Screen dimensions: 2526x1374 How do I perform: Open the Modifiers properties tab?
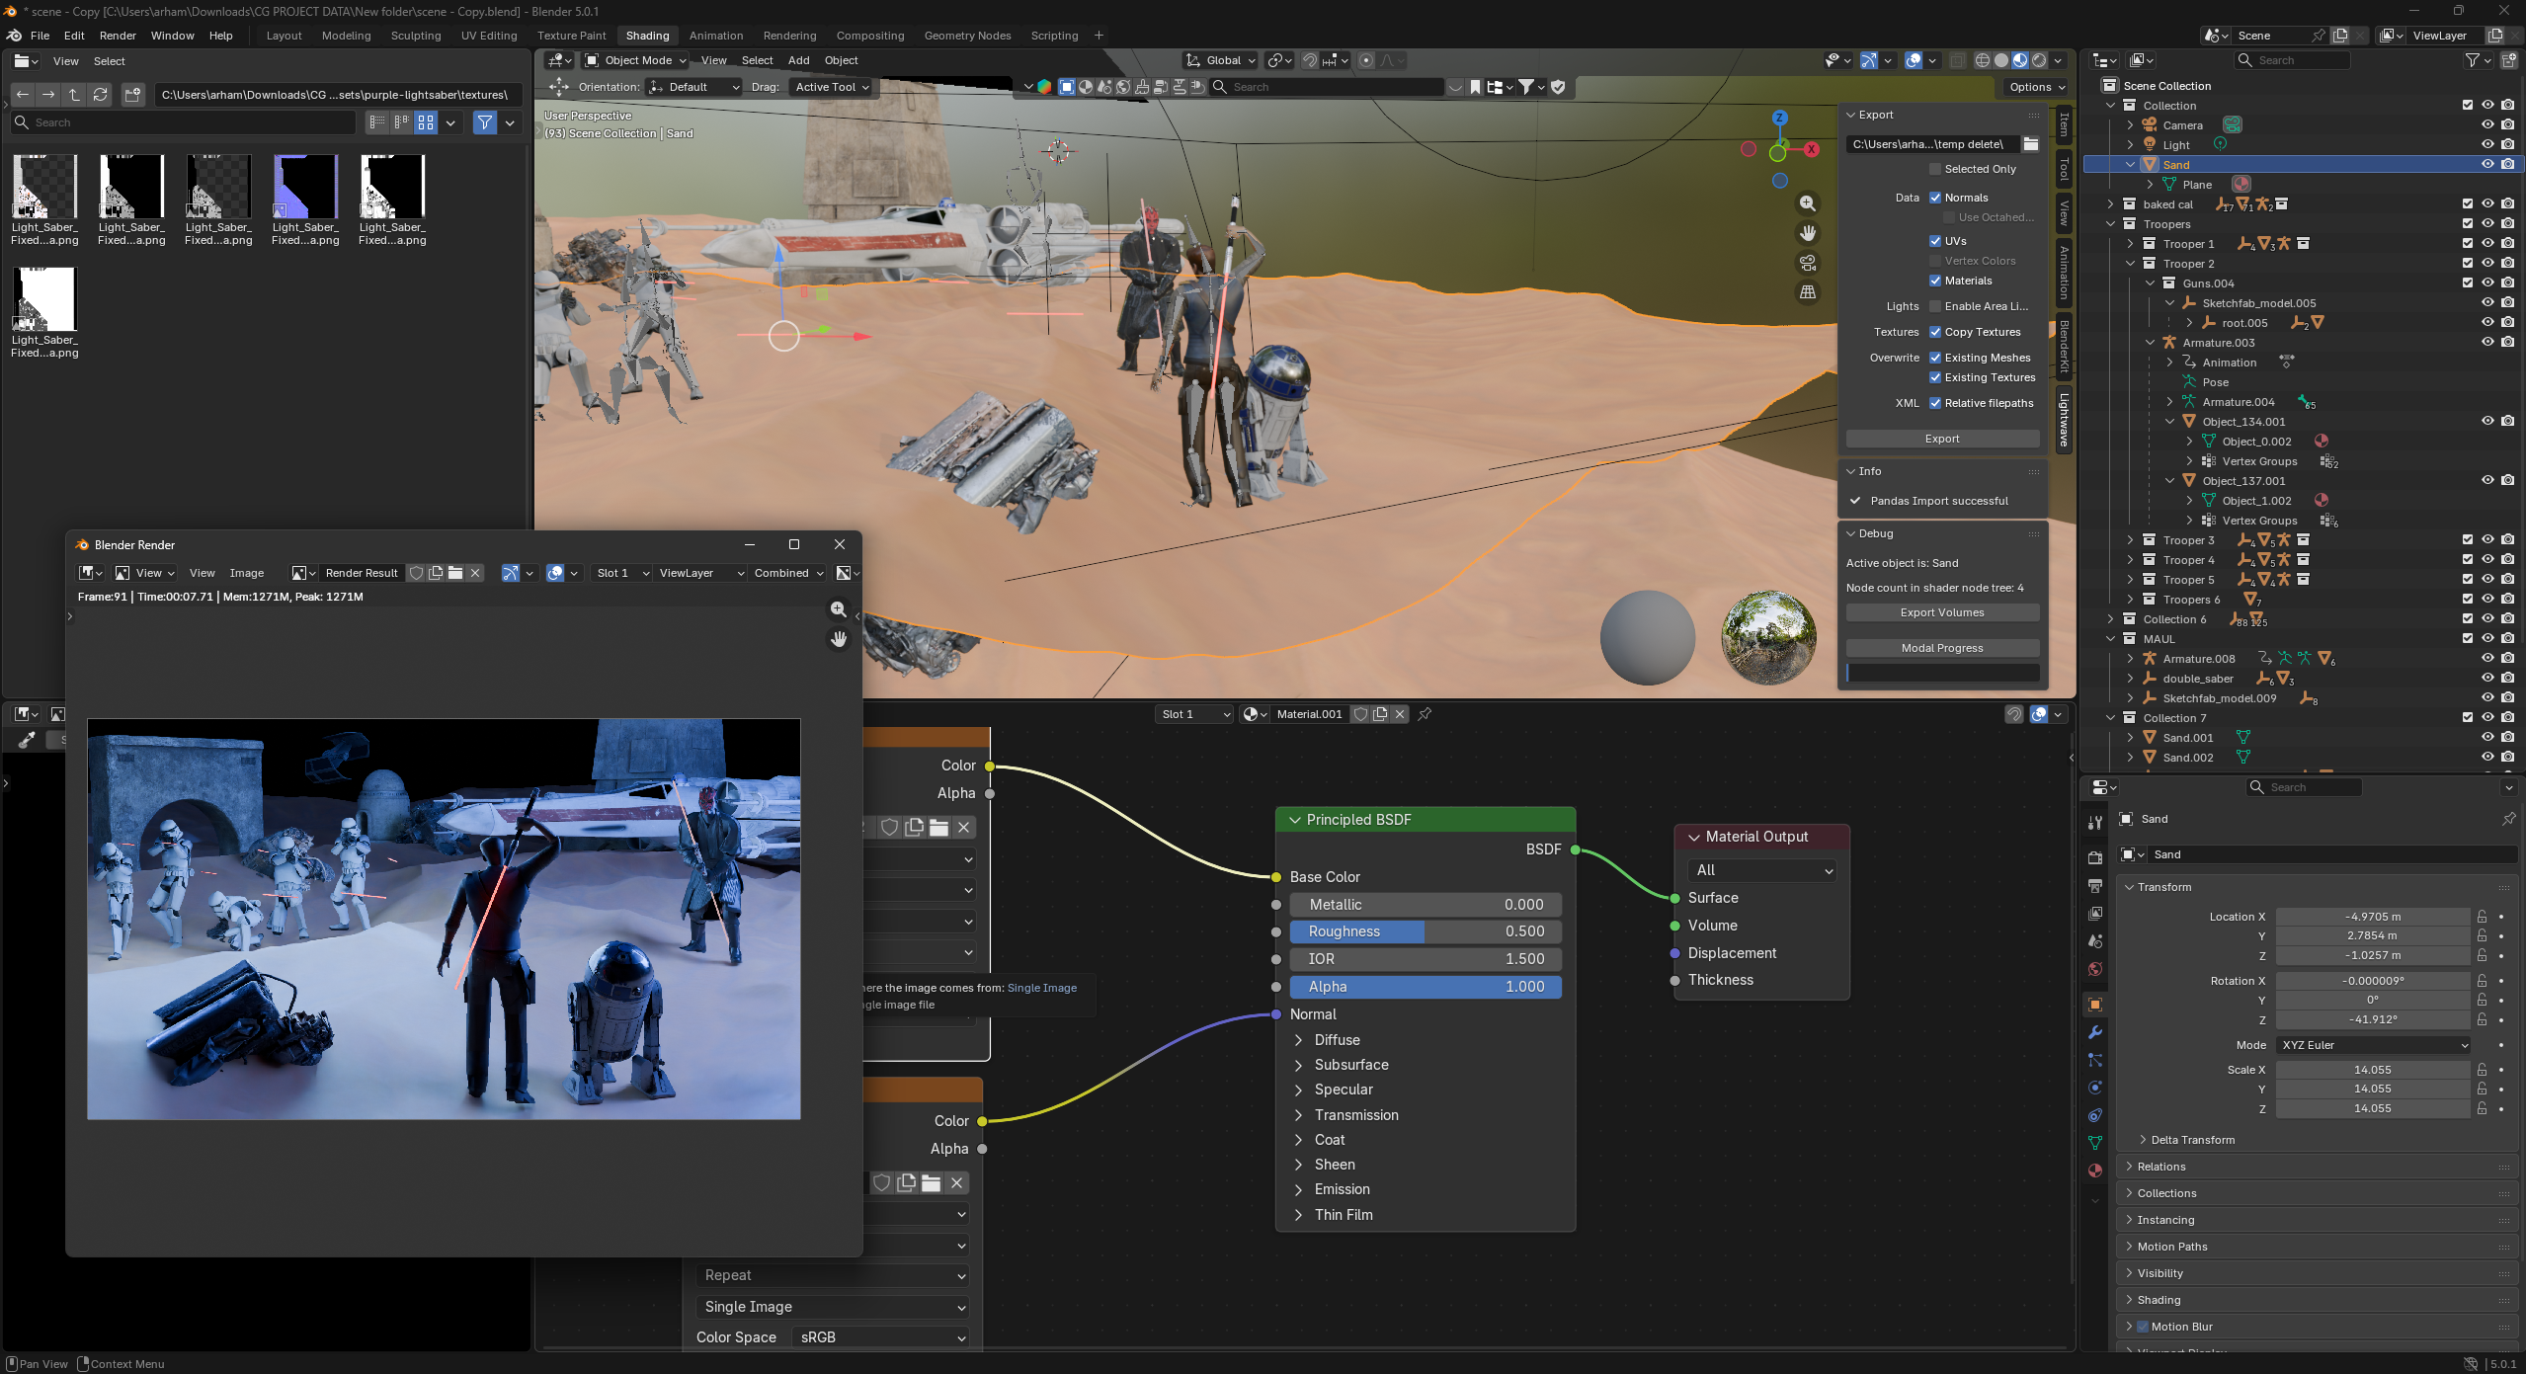[x=2095, y=1032]
